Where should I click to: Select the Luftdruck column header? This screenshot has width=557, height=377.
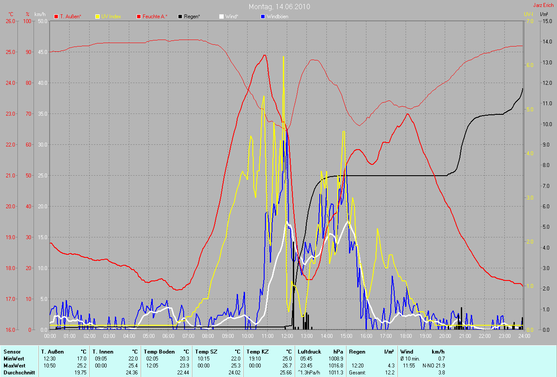tap(309, 351)
